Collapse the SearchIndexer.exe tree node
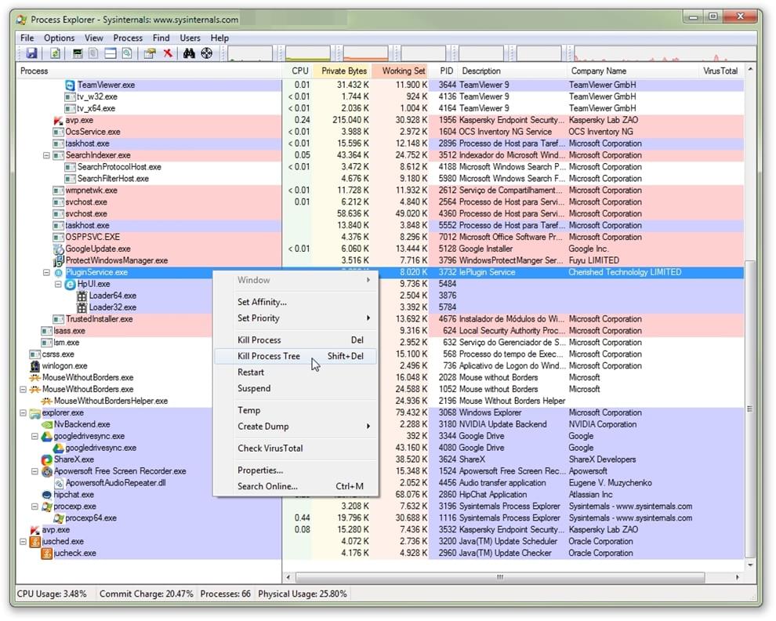The height and width of the screenshot is (621, 776). [46, 155]
